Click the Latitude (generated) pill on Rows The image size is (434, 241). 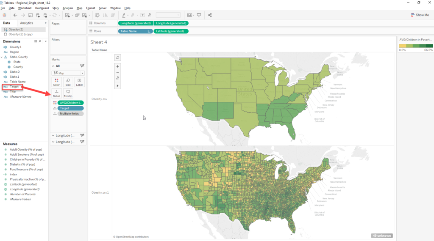tap(171, 31)
